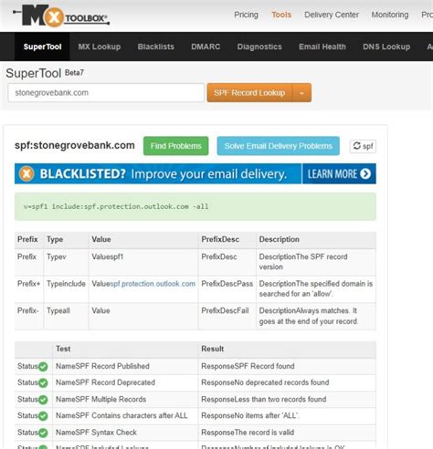The width and height of the screenshot is (433, 449).
Task: Open Pricing in top navigation
Action: 246,15
